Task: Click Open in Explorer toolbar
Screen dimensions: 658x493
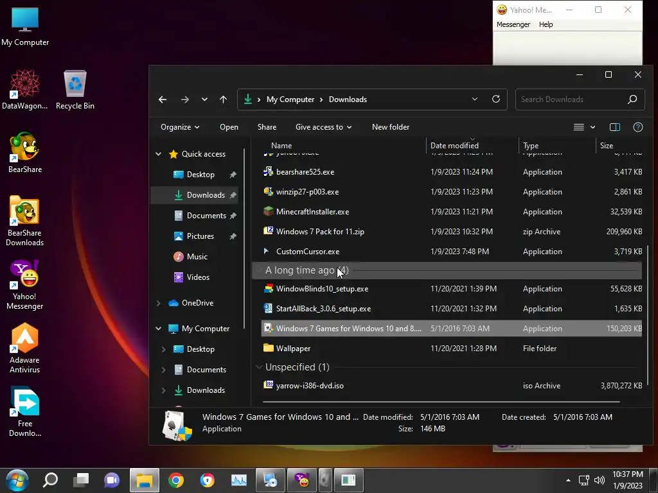Action: pyautogui.click(x=229, y=127)
